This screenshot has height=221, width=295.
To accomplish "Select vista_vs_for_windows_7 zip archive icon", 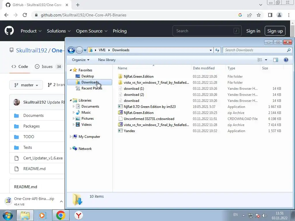I will click(x=120, y=125).
